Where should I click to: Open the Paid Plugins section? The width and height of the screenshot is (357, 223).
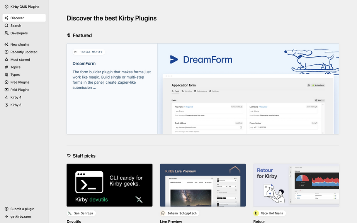point(19,90)
